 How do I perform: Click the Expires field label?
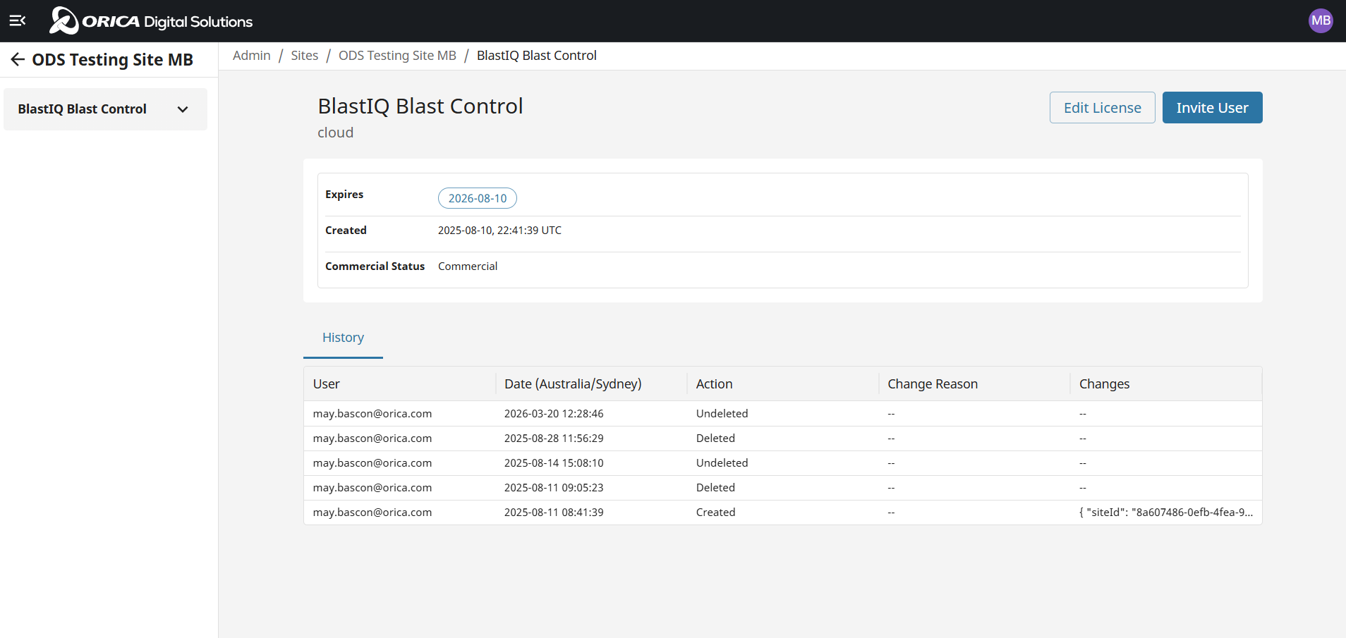click(x=344, y=195)
